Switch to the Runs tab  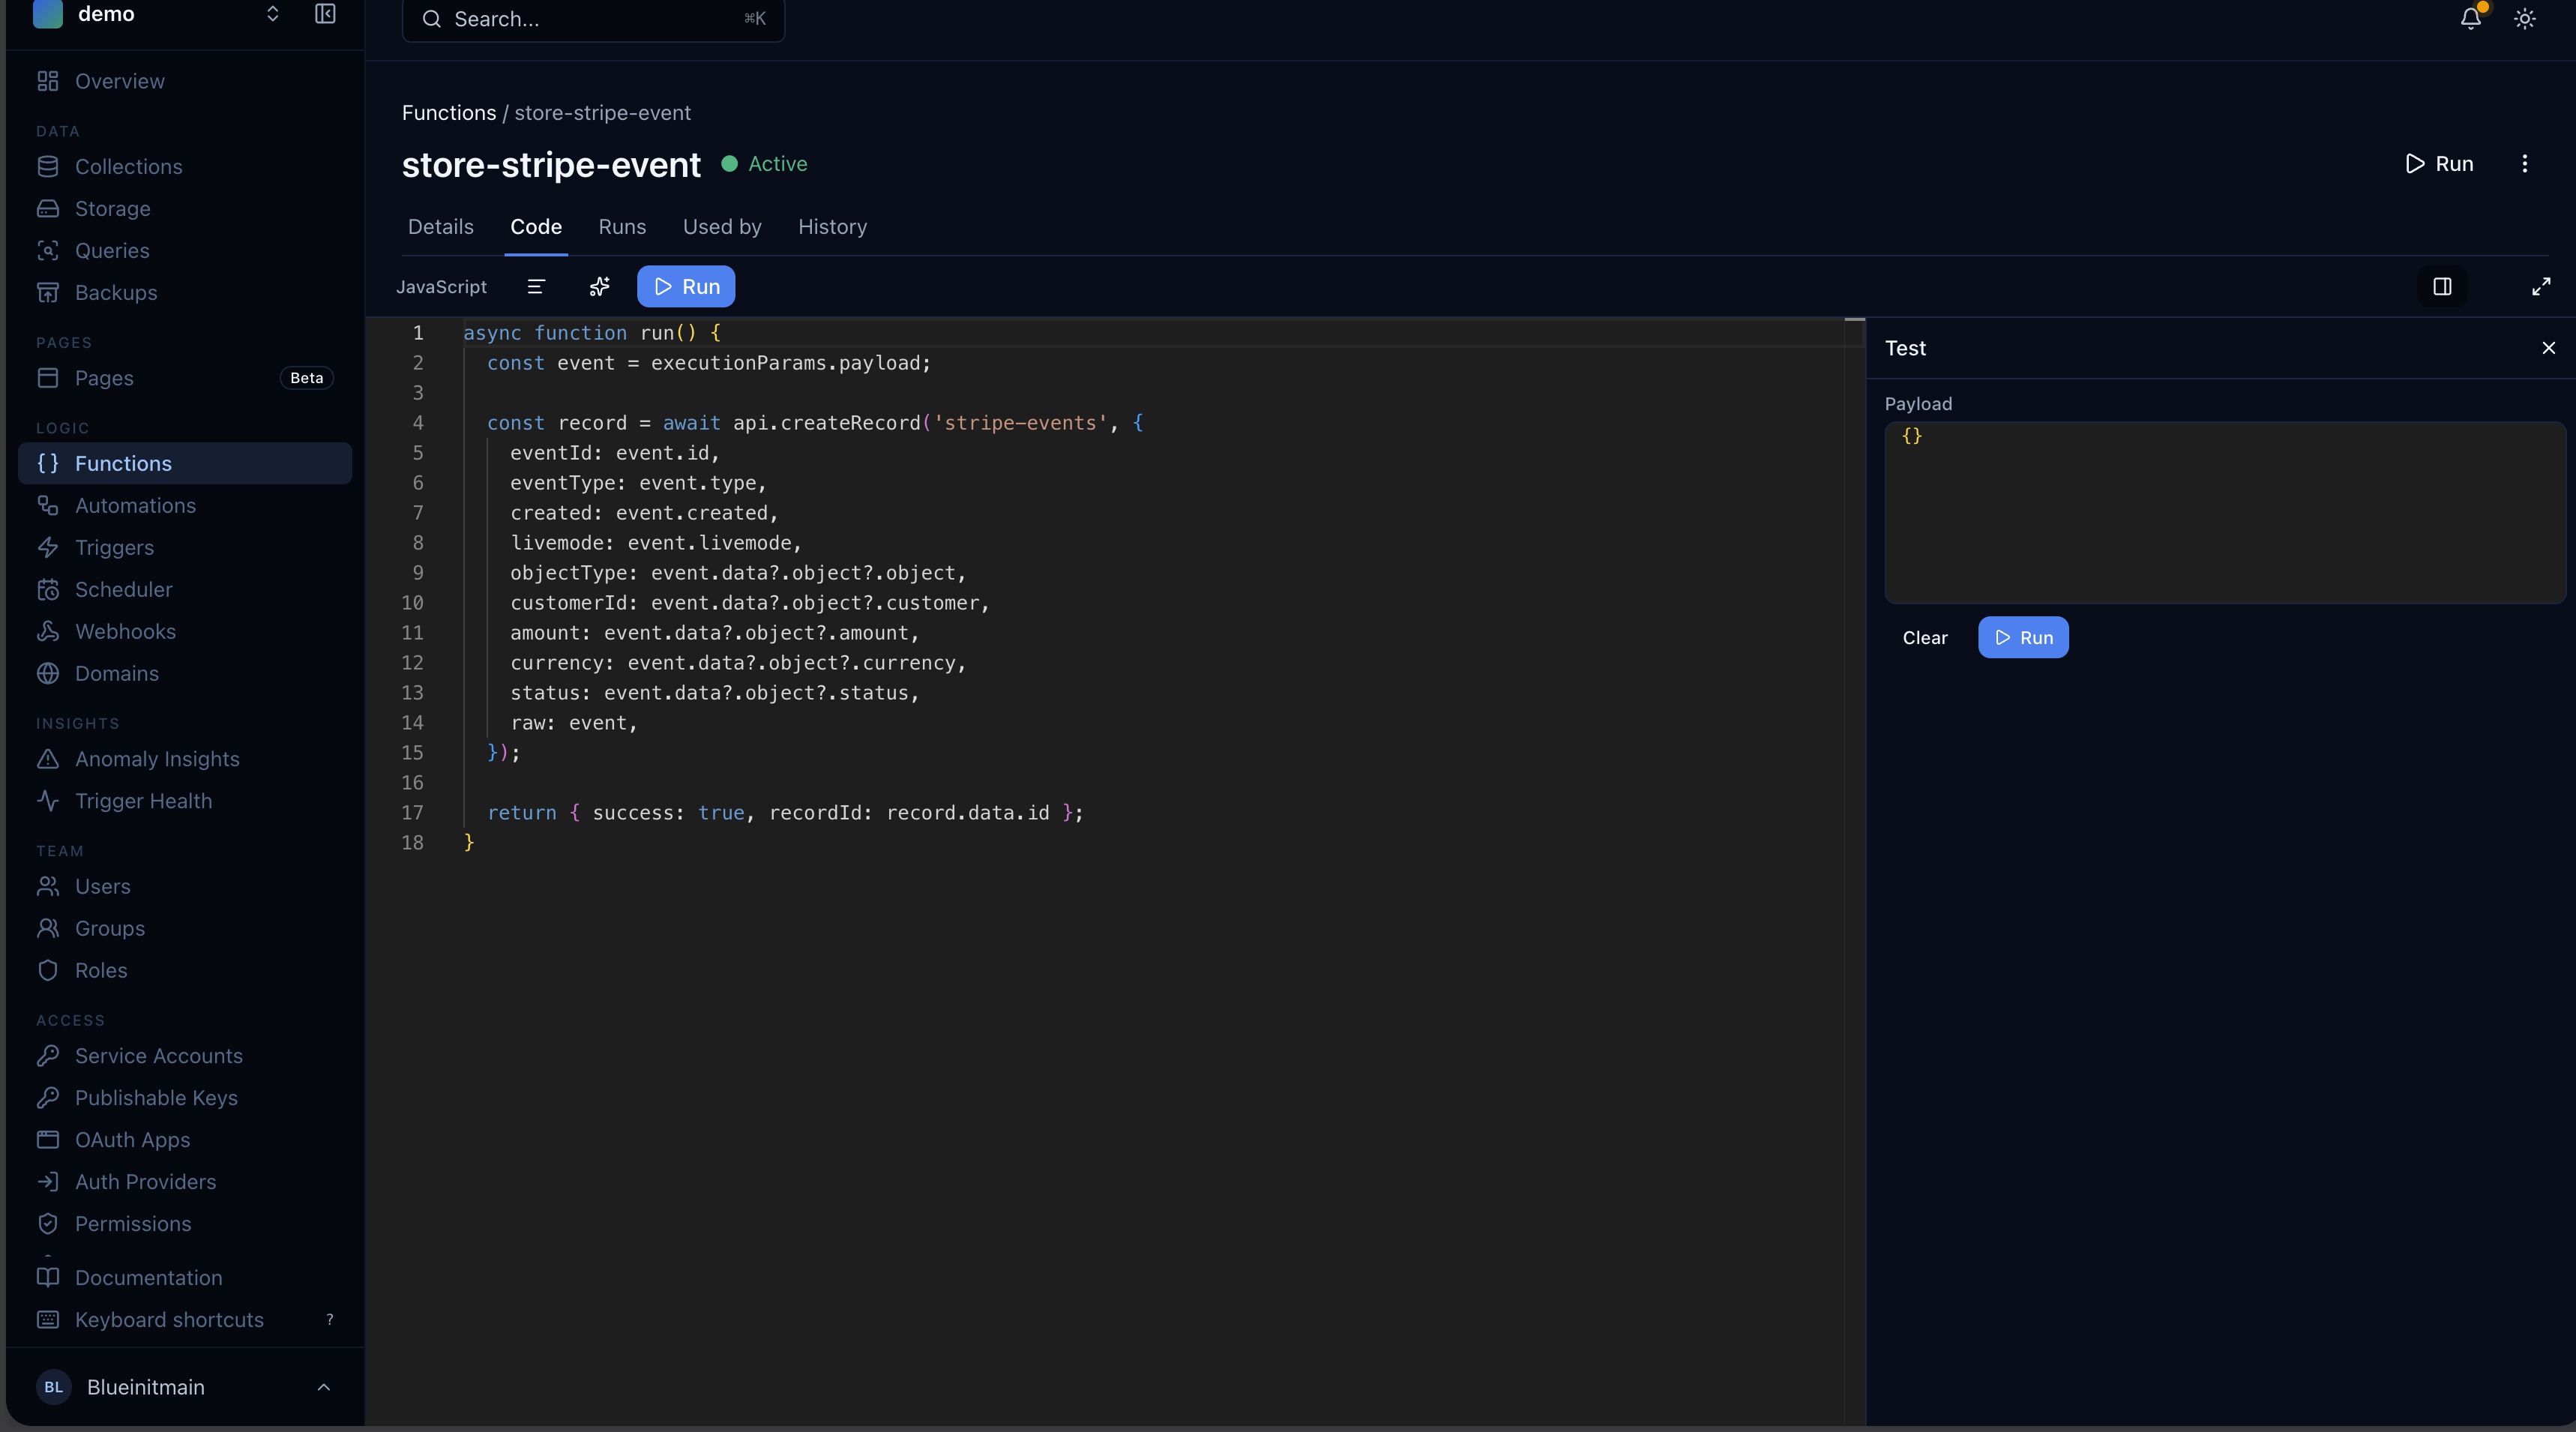click(x=622, y=227)
